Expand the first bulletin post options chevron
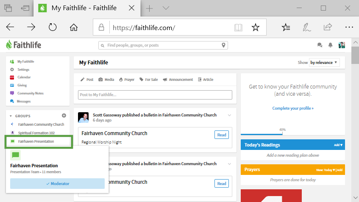 229,115
